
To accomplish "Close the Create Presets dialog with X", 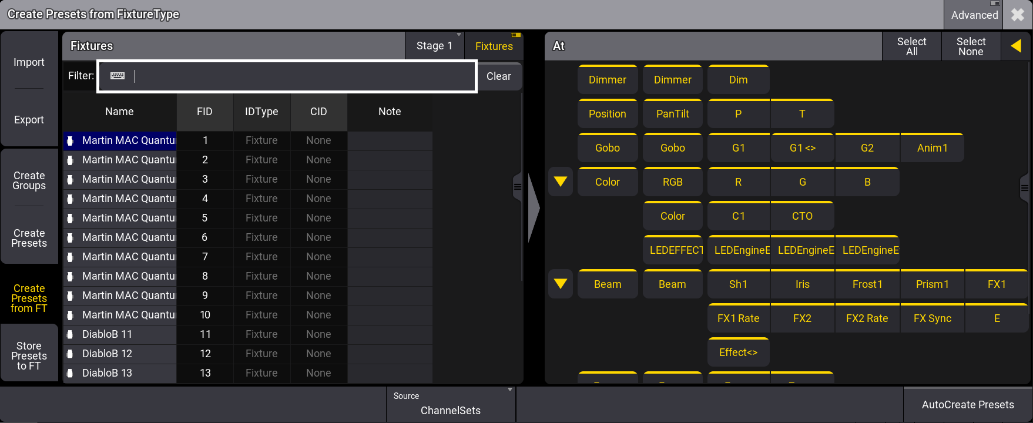I will pyautogui.click(x=1018, y=15).
